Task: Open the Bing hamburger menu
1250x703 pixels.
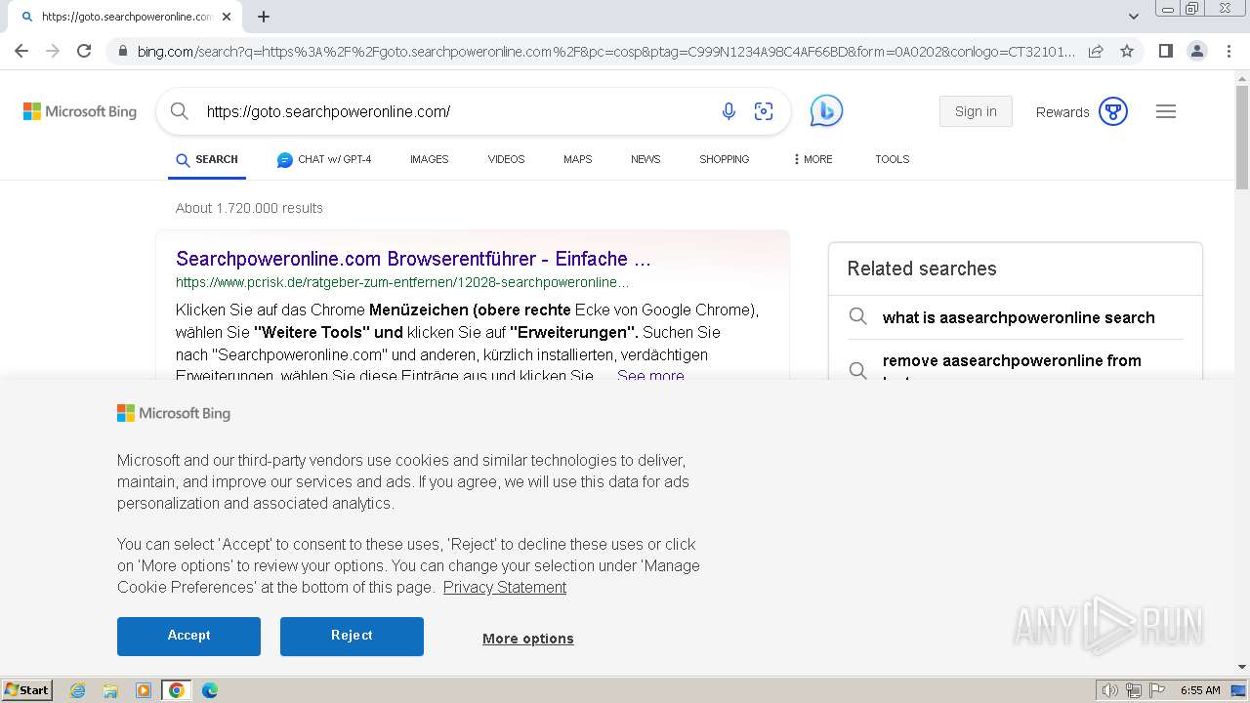Action: tap(1166, 111)
